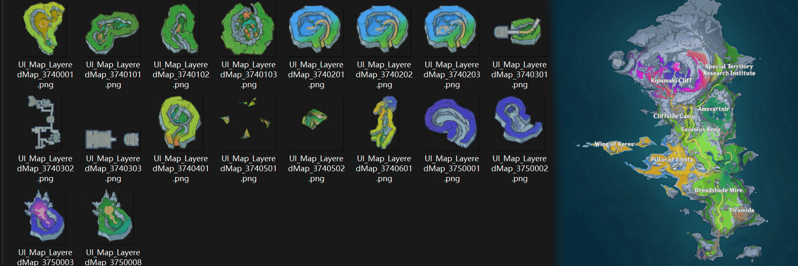Click the file name UI_Map_LayeredMap_3740302.png
The image size is (798, 266).
pyautogui.click(x=45, y=169)
